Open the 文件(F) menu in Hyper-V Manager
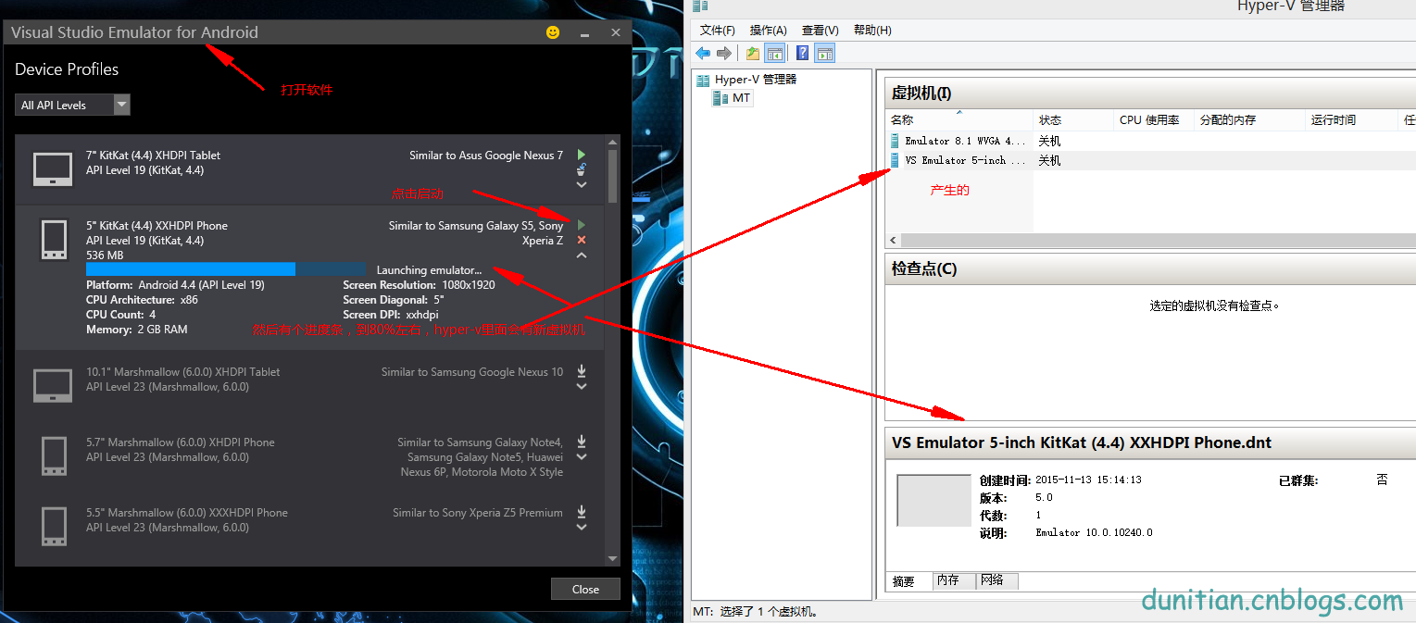The width and height of the screenshot is (1416, 623). (x=718, y=31)
